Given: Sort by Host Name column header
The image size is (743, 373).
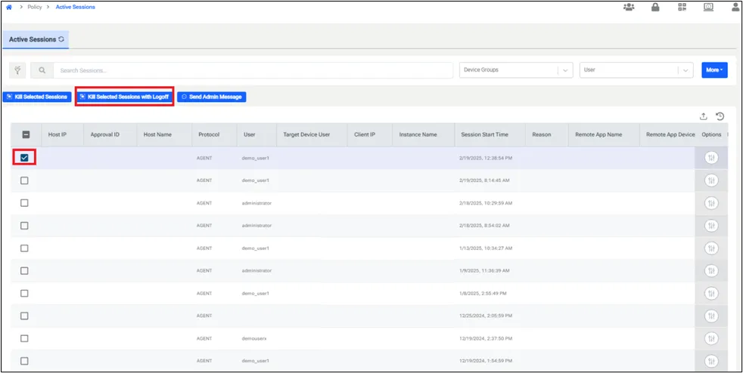Looking at the screenshot, I should pos(157,134).
